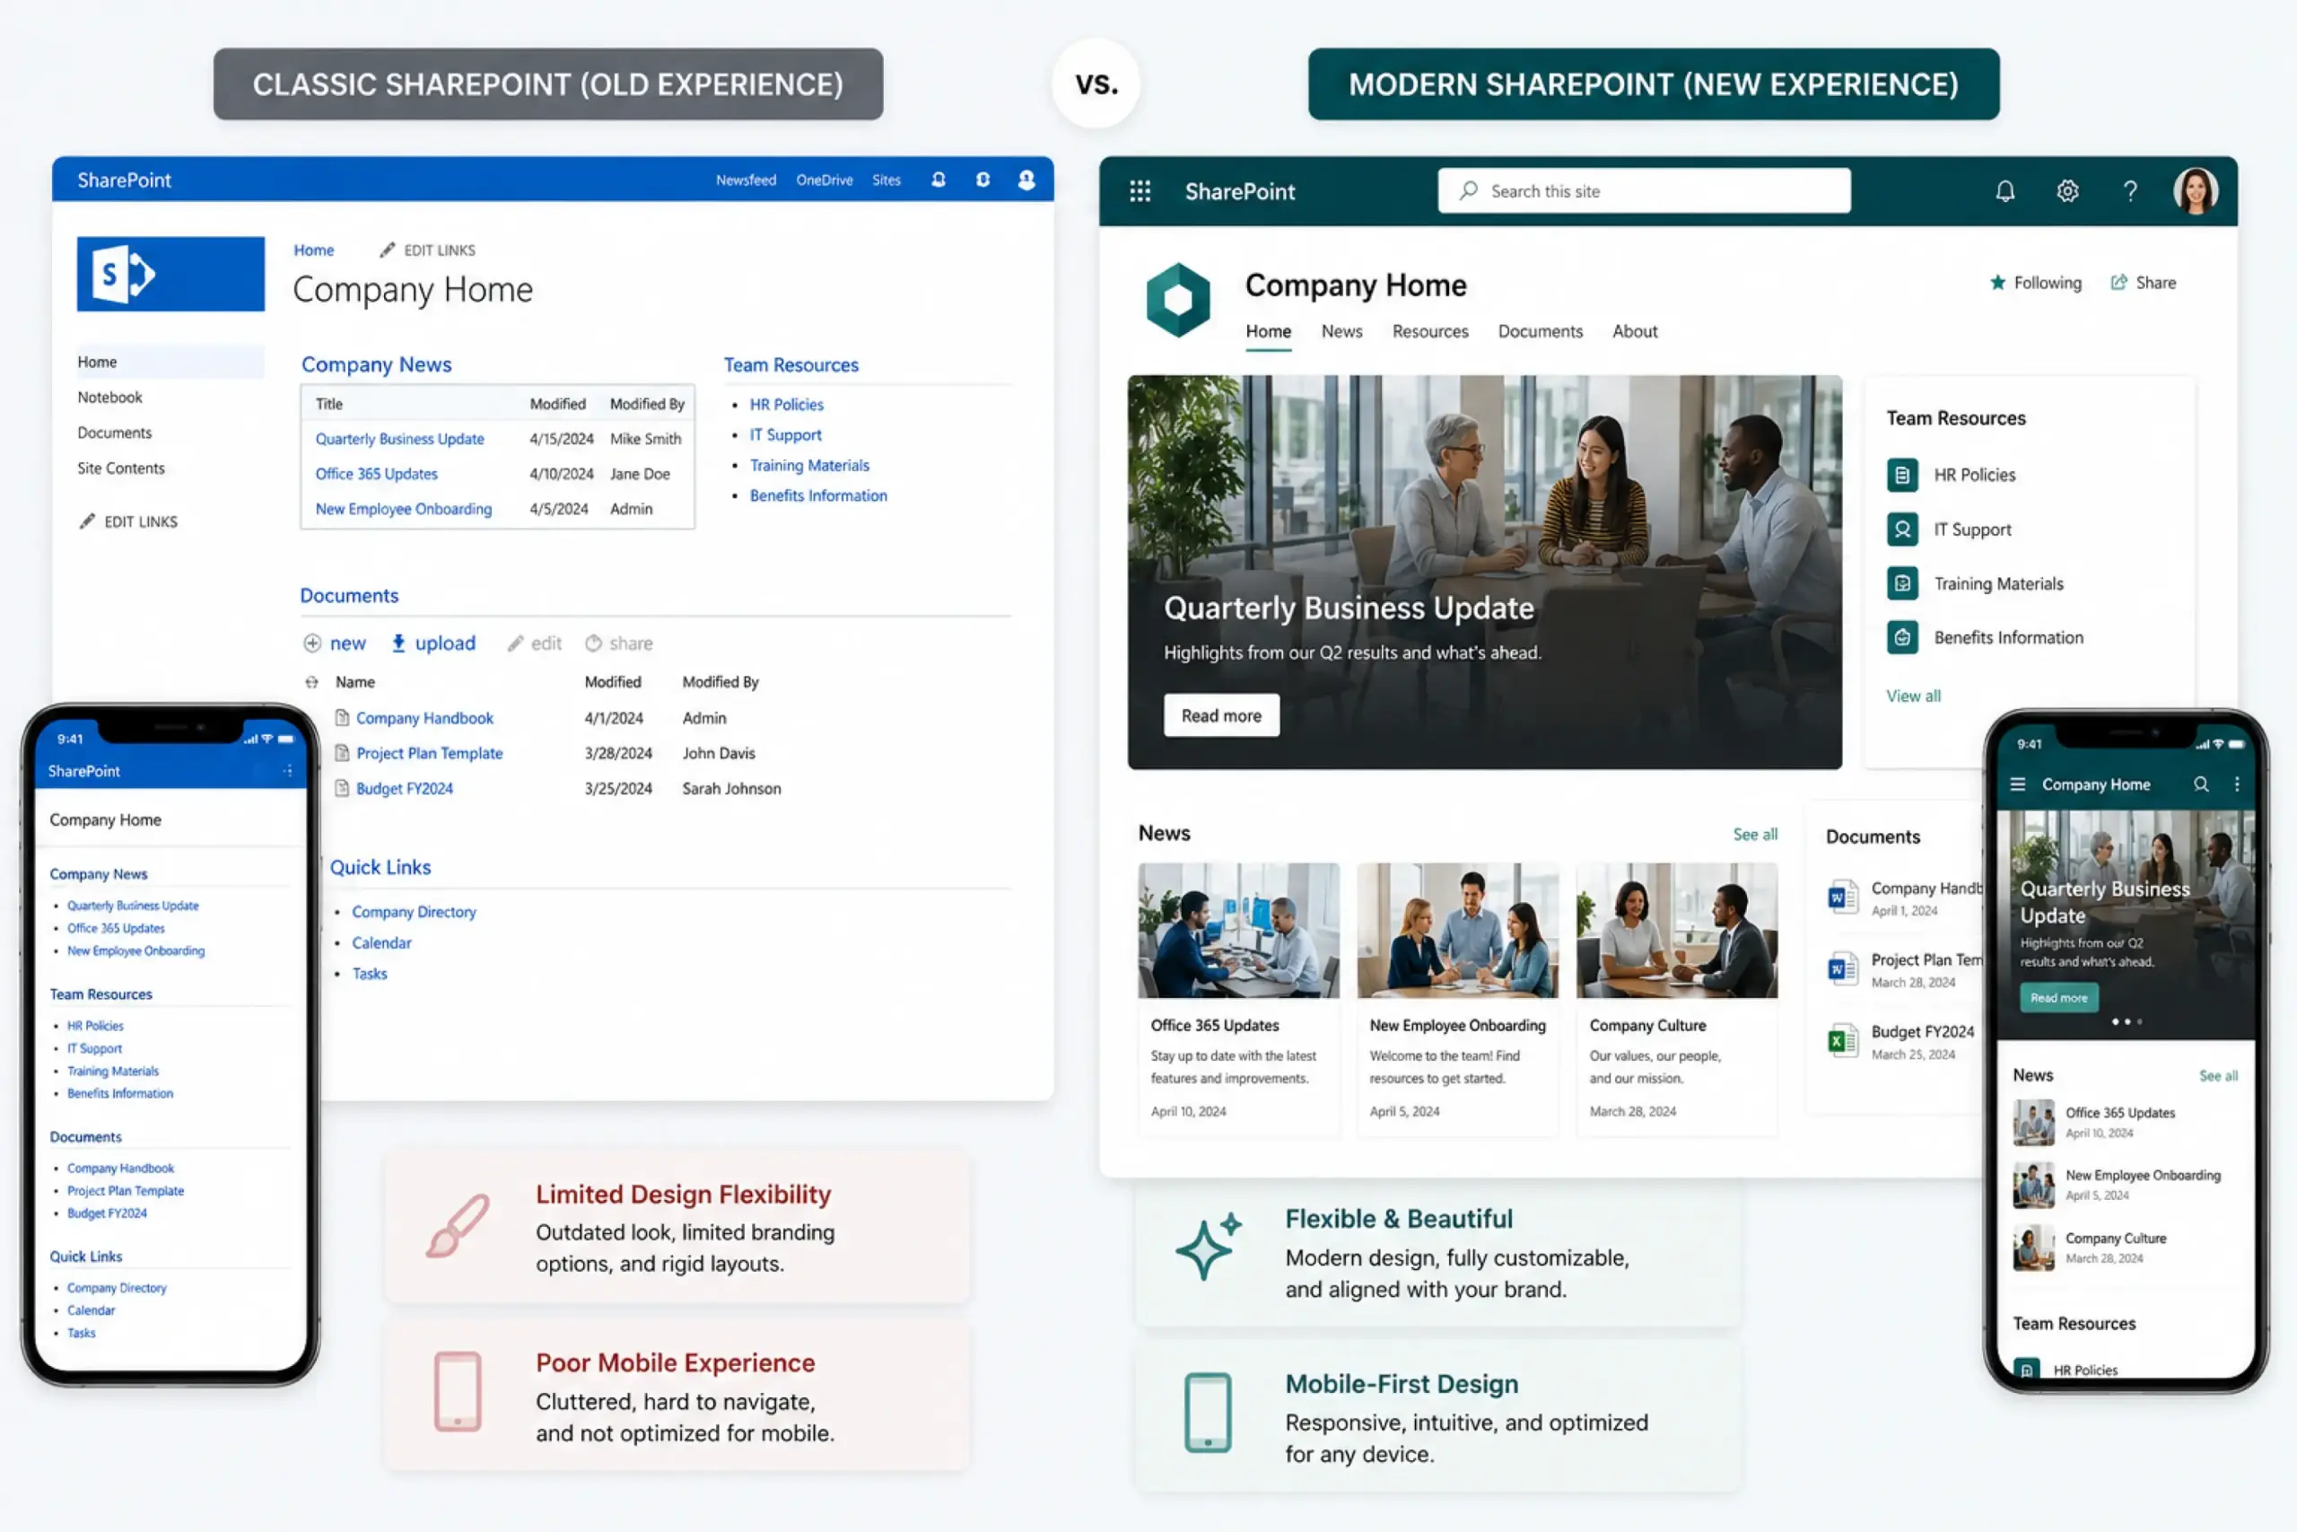Click the HR Policies icon in Team Resources card
This screenshot has height=1532, width=2297.
[1901, 475]
